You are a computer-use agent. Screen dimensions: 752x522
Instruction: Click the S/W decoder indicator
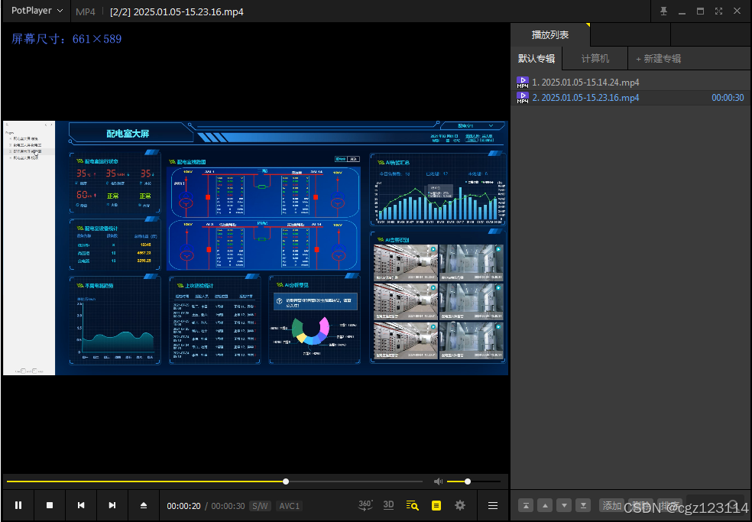point(261,506)
